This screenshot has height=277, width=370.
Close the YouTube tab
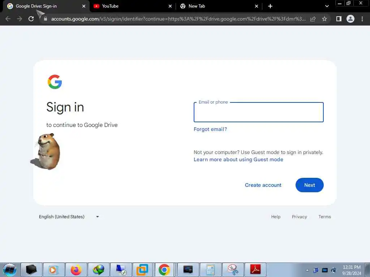(170, 6)
